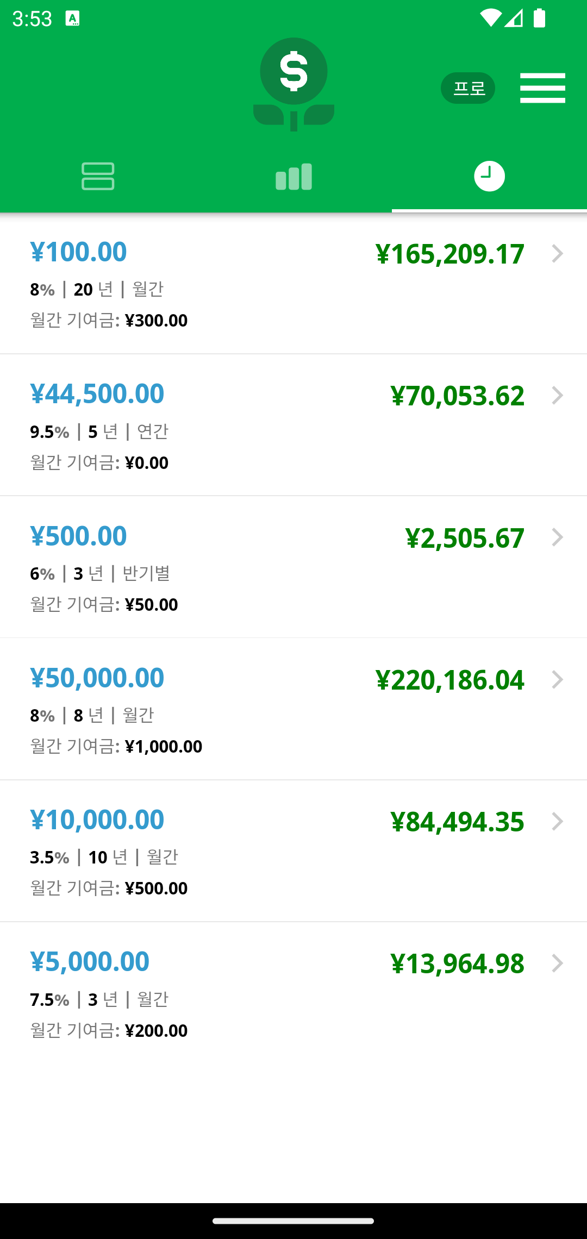Select the ¥44,500.00 saved calculation
The image size is (587, 1239).
293,425
